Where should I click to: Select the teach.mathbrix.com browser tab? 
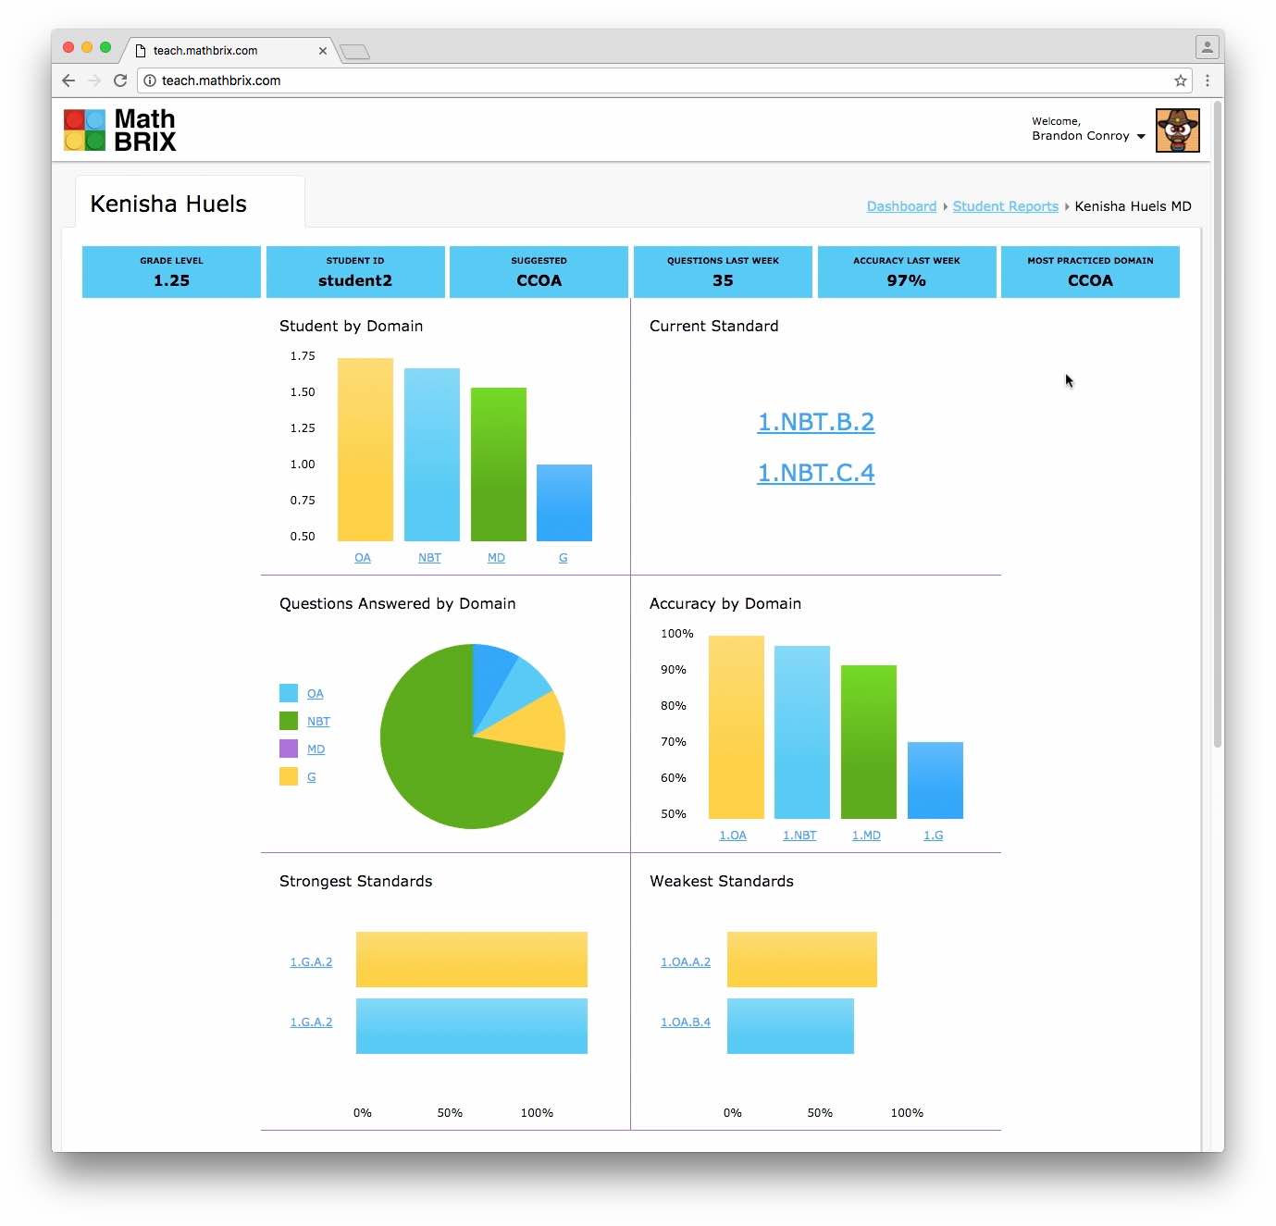pyautogui.click(x=222, y=51)
